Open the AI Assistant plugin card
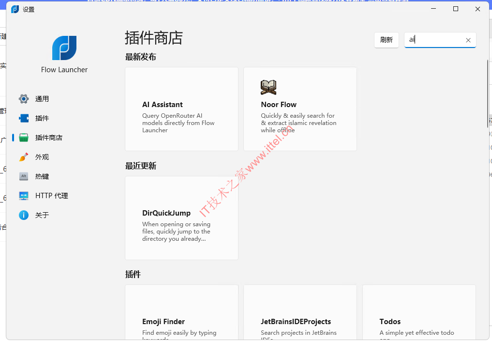Viewport: 492px width, 343px height. click(x=182, y=109)
